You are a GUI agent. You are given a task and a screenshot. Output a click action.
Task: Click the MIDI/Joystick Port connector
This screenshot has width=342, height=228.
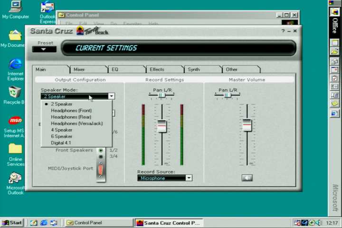point(101,170)
